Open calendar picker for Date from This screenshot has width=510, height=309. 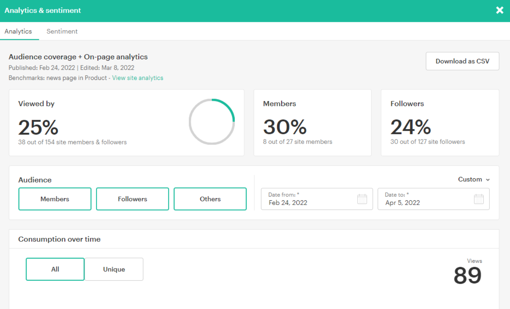coord(362,199)
